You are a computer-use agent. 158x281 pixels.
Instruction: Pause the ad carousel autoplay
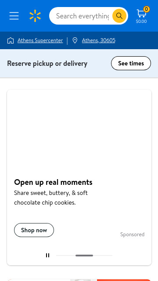(x=47, y=256)
